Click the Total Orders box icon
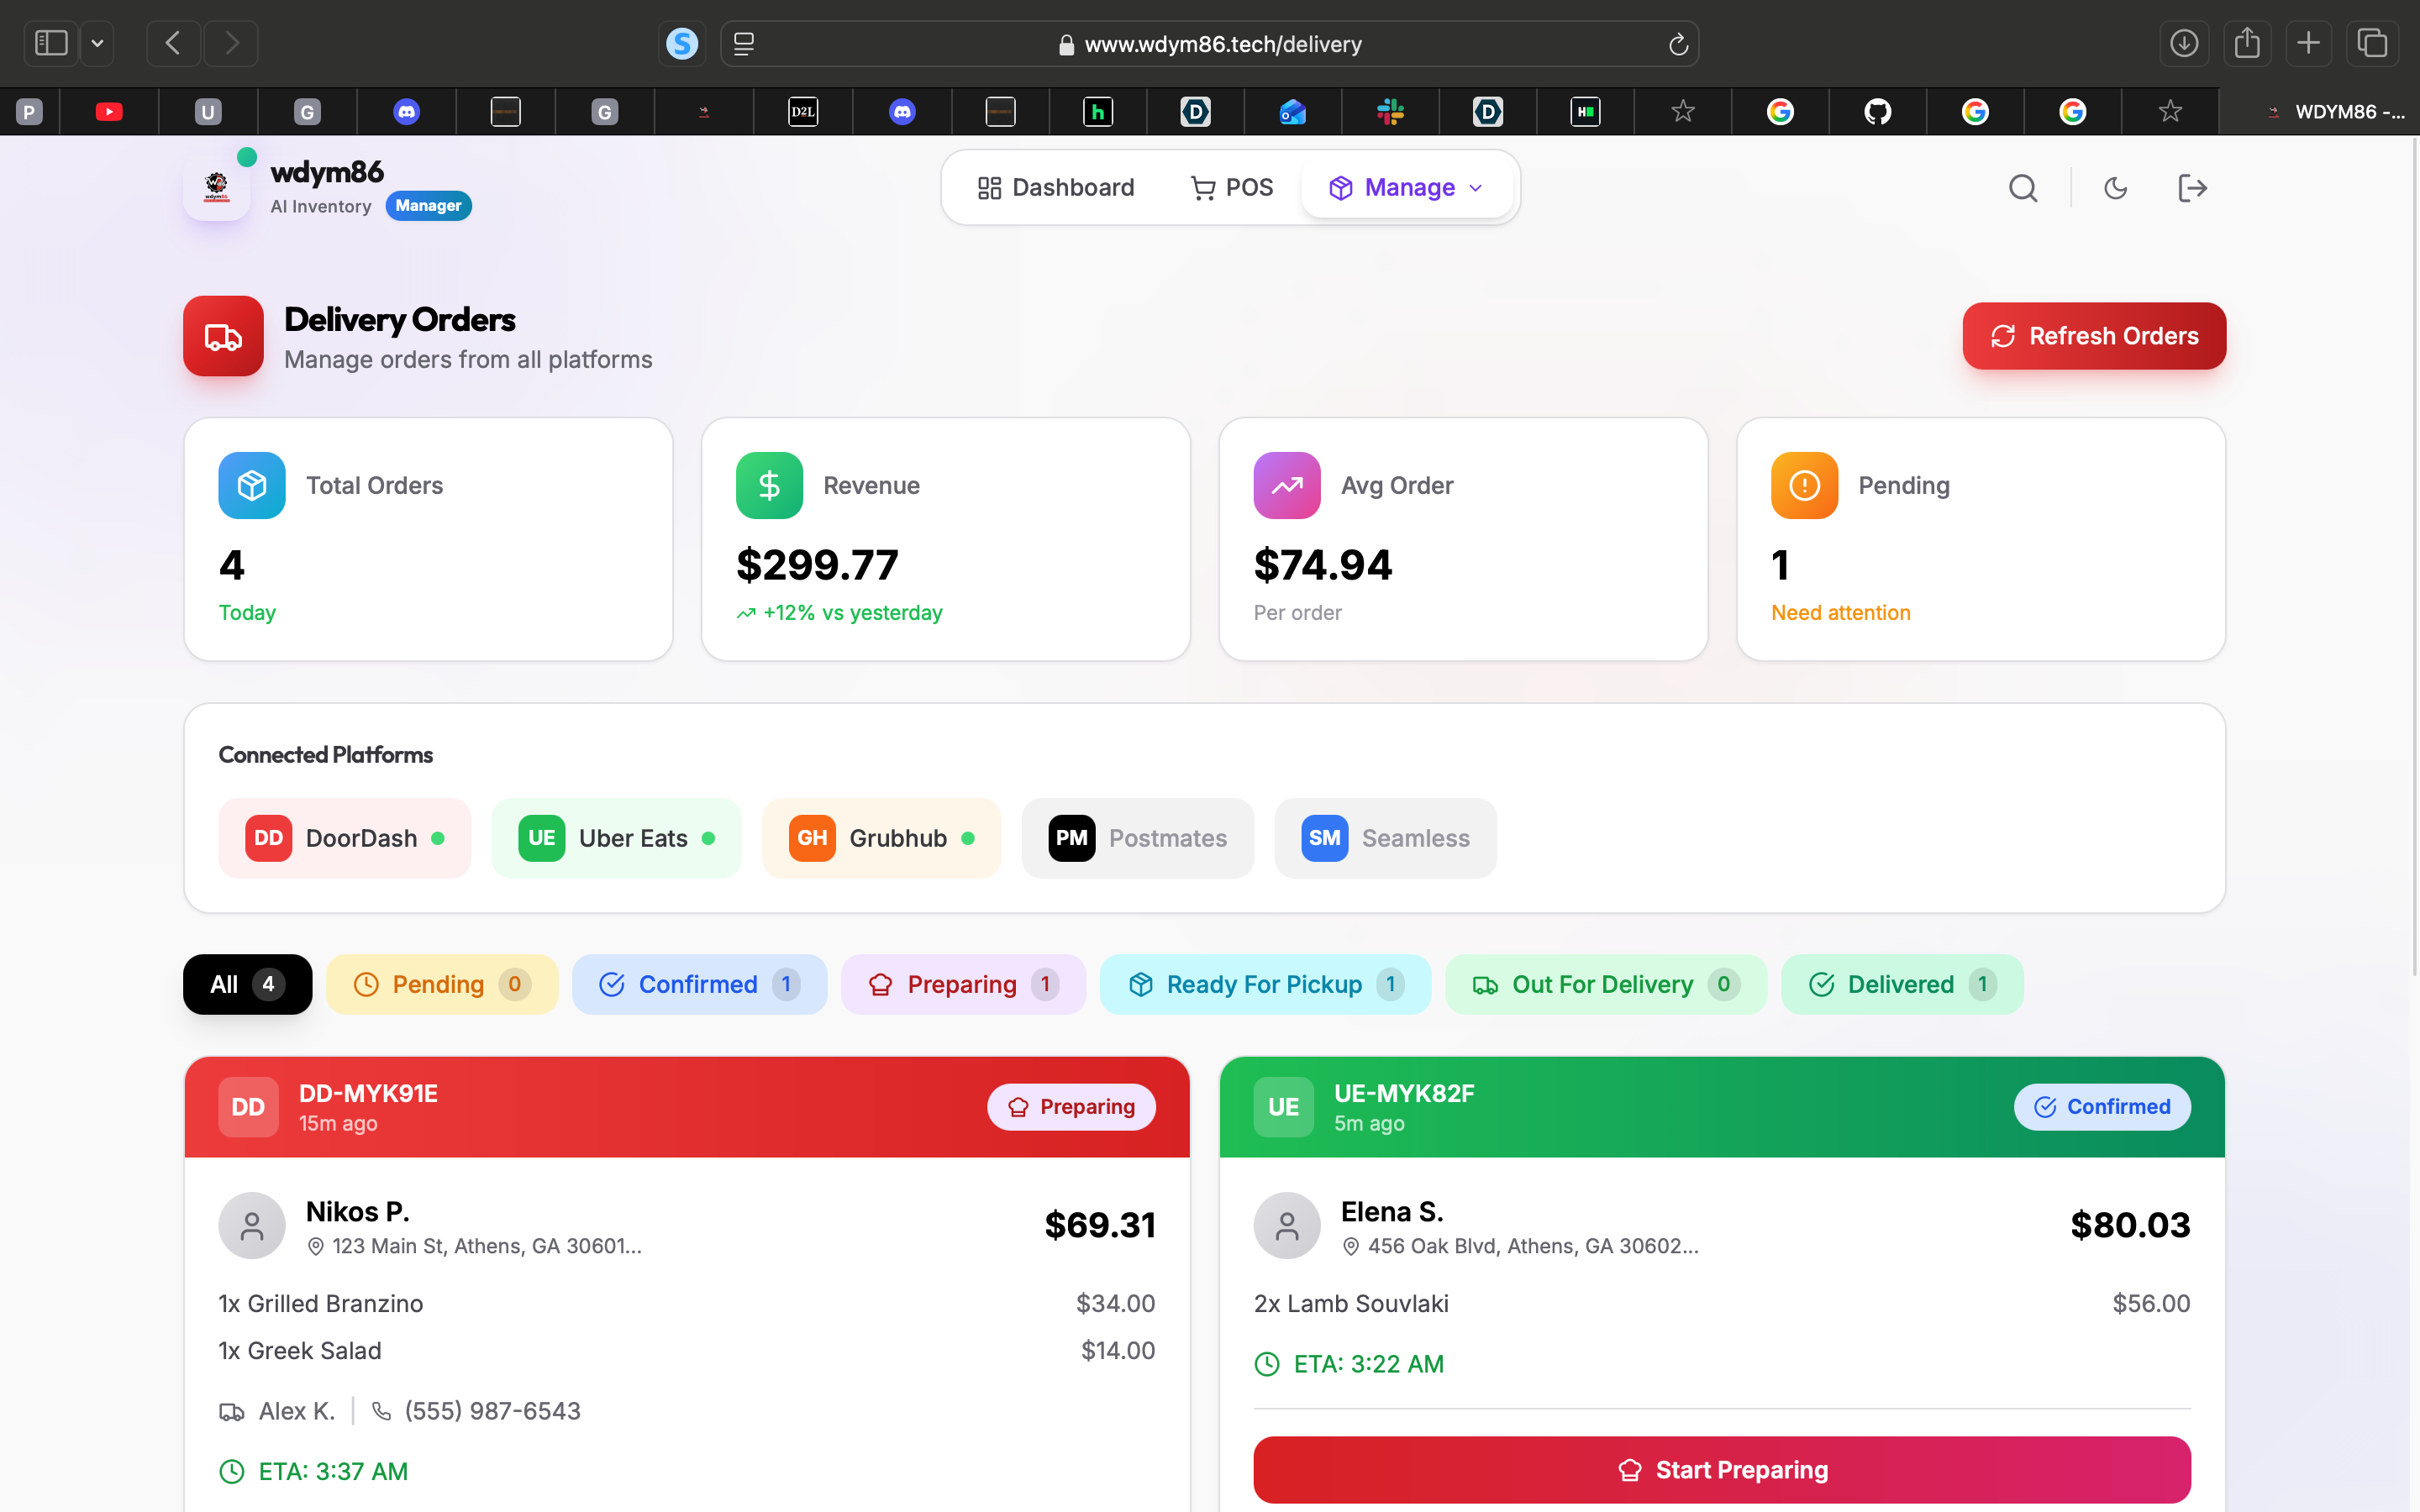The image size is (2420, 1512). (252, 486)
